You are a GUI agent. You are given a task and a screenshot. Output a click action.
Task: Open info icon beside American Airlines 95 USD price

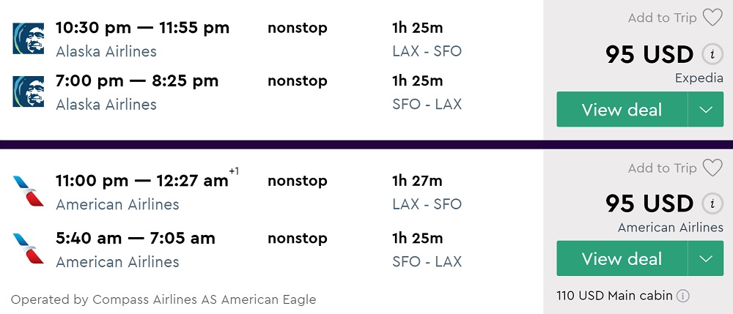[710, 203]
